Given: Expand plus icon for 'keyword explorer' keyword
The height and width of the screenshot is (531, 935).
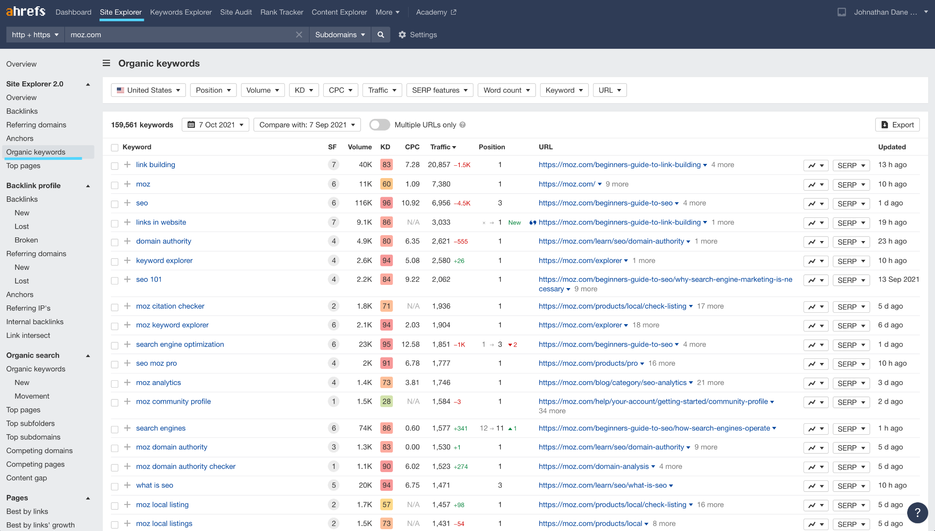Looking at the screenshot, I should 127,260.
